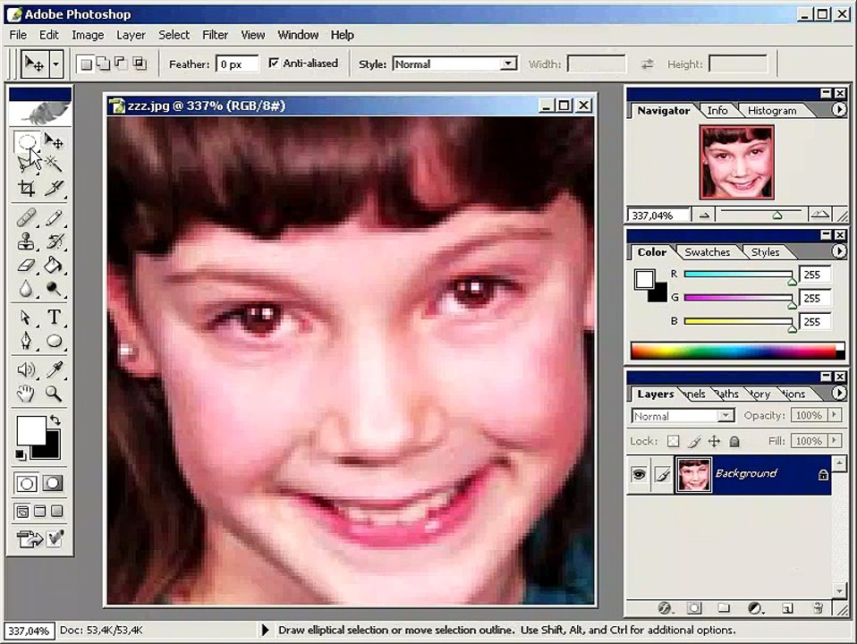Select the Eraser tool
857x644 pixels.
26,265
